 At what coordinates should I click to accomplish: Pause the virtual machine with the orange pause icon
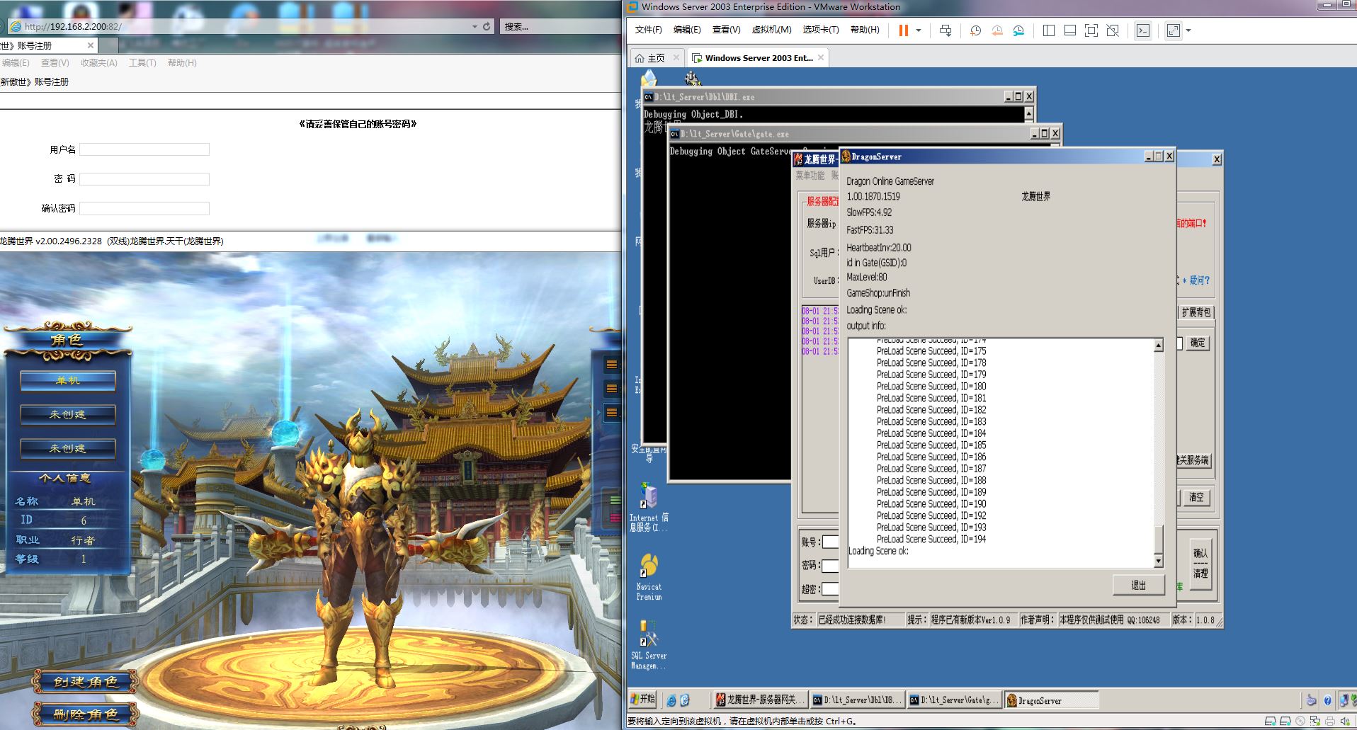(903, 30)
